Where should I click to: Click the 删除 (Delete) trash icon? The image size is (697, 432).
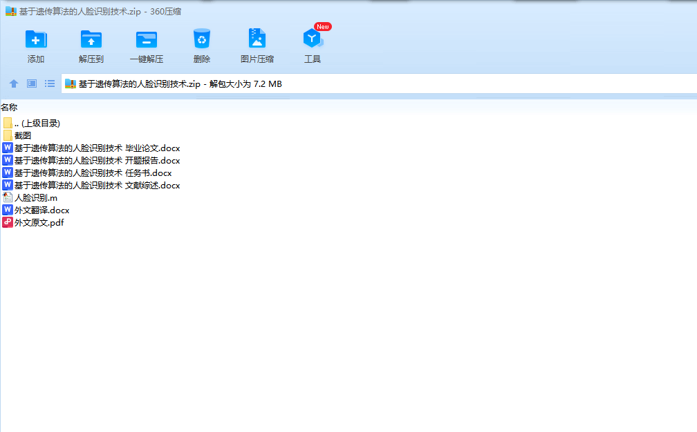click(x=202, y=39)
